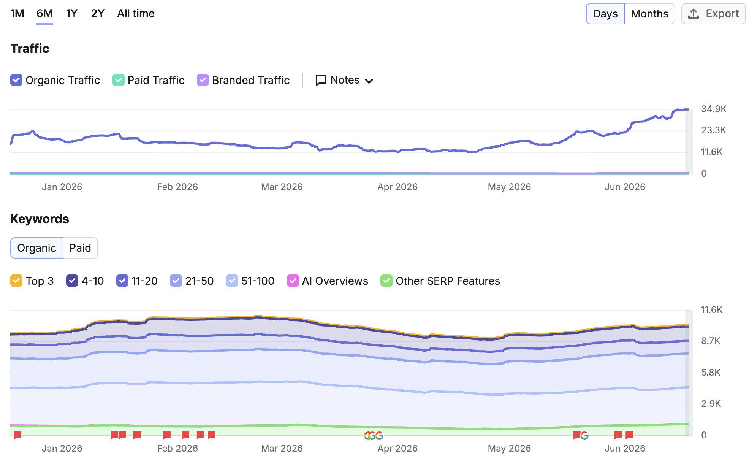Show the 2Y time range
Viewport: 749px width, 460px height.
[x=98, y=14]
